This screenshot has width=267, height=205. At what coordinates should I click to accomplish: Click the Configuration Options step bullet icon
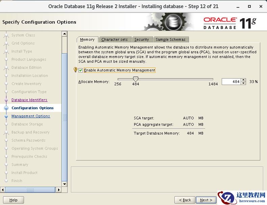coord(6,108)
